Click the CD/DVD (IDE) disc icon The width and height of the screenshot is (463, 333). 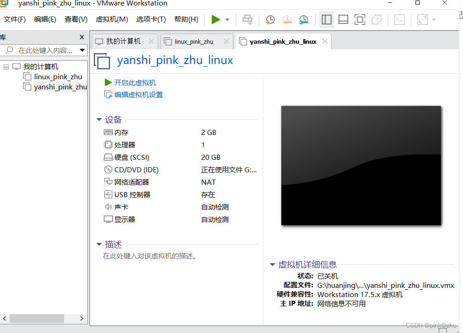click(108, 169)
